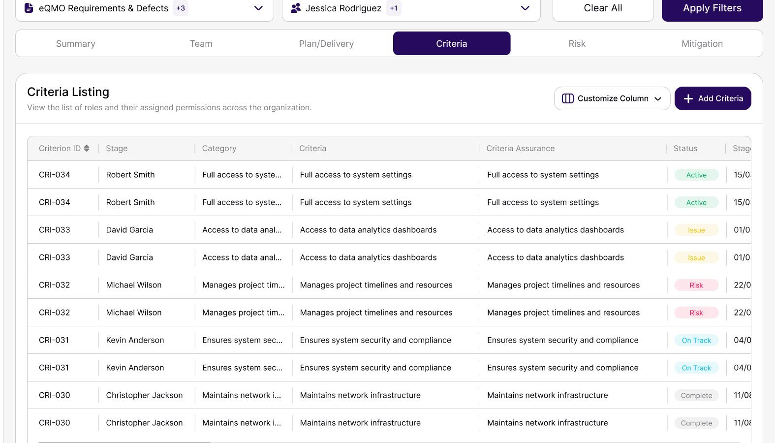Image resolution: width=775 pixels, height=443 pixels.
Task: Open the Risk tab
Action: (577, 43)
